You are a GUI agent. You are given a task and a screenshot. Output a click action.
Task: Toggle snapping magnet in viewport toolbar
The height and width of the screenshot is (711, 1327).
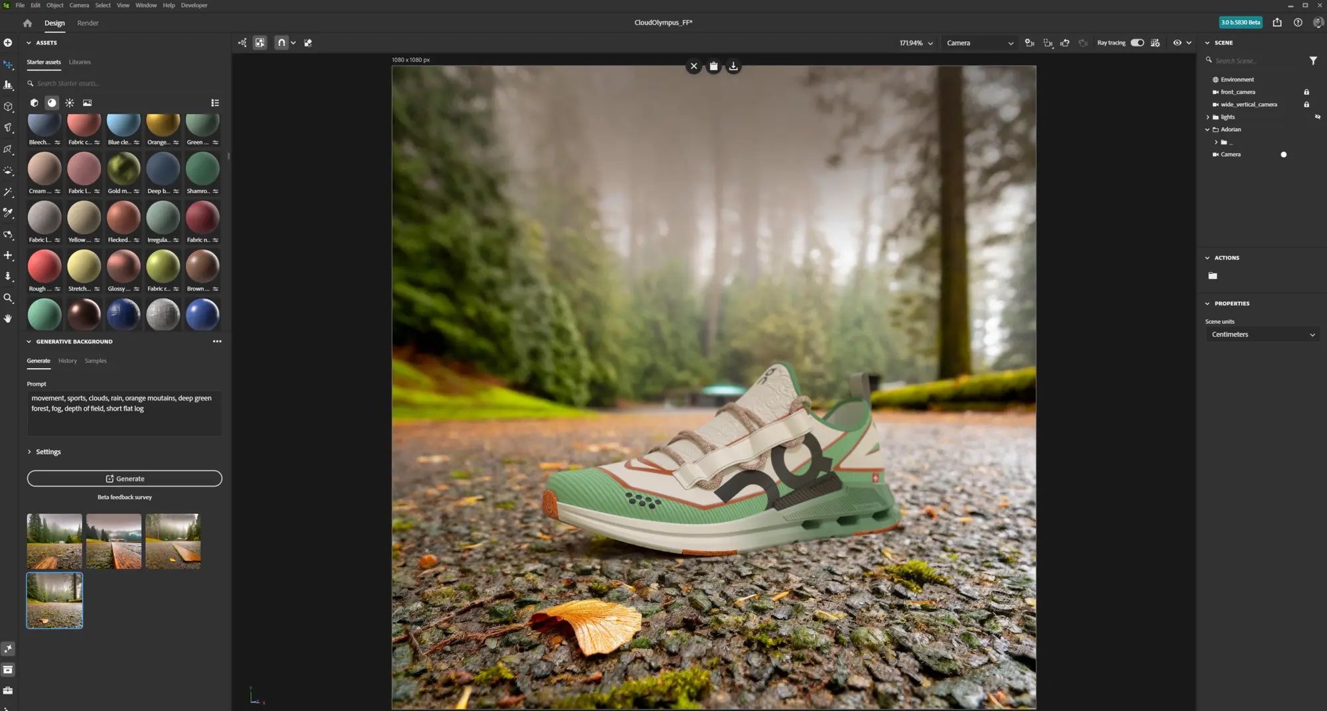coord(281,42)
